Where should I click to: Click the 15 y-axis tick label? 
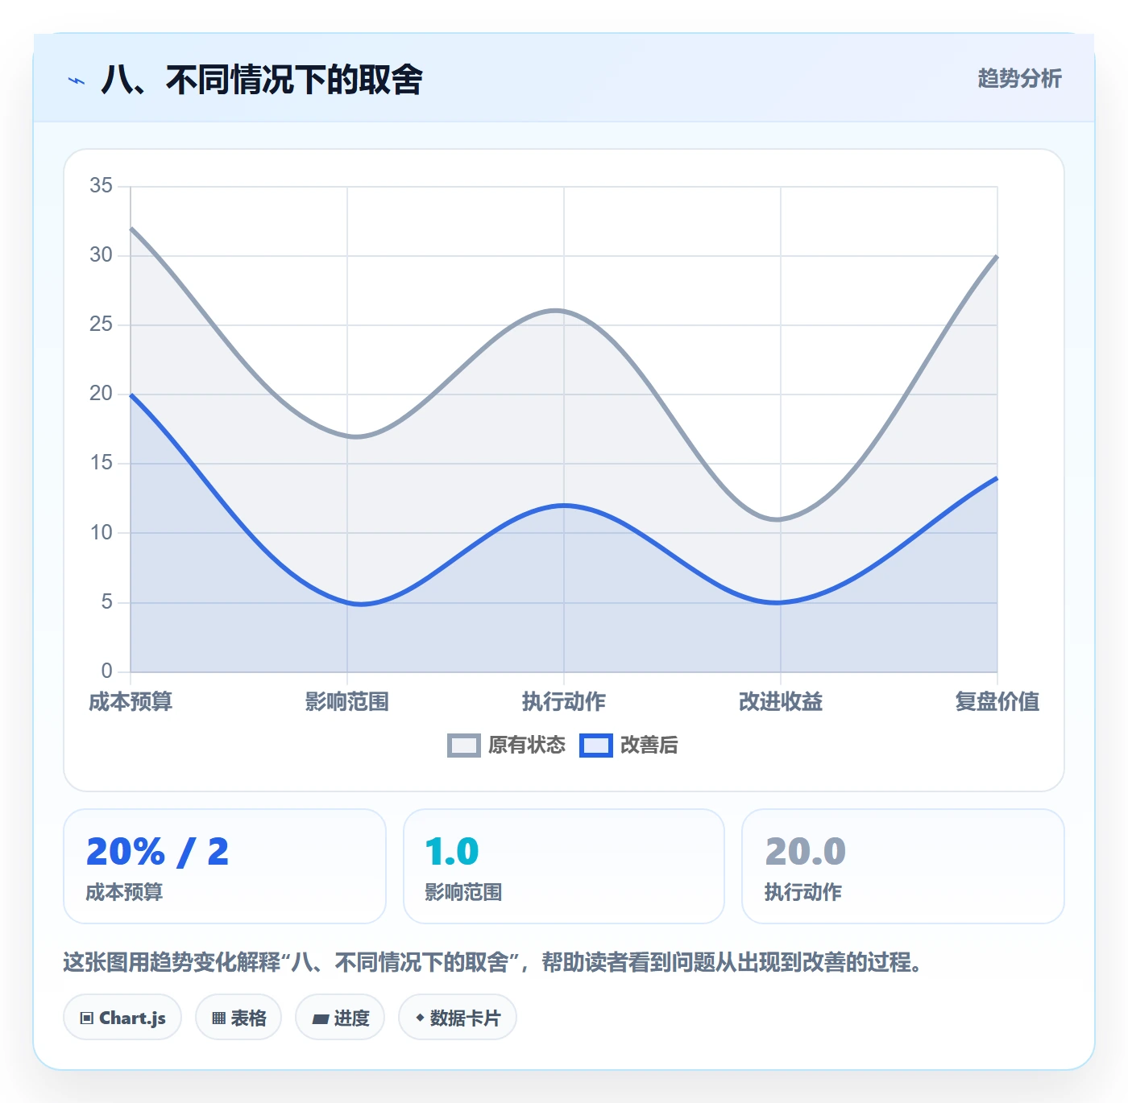click(102, 463)
